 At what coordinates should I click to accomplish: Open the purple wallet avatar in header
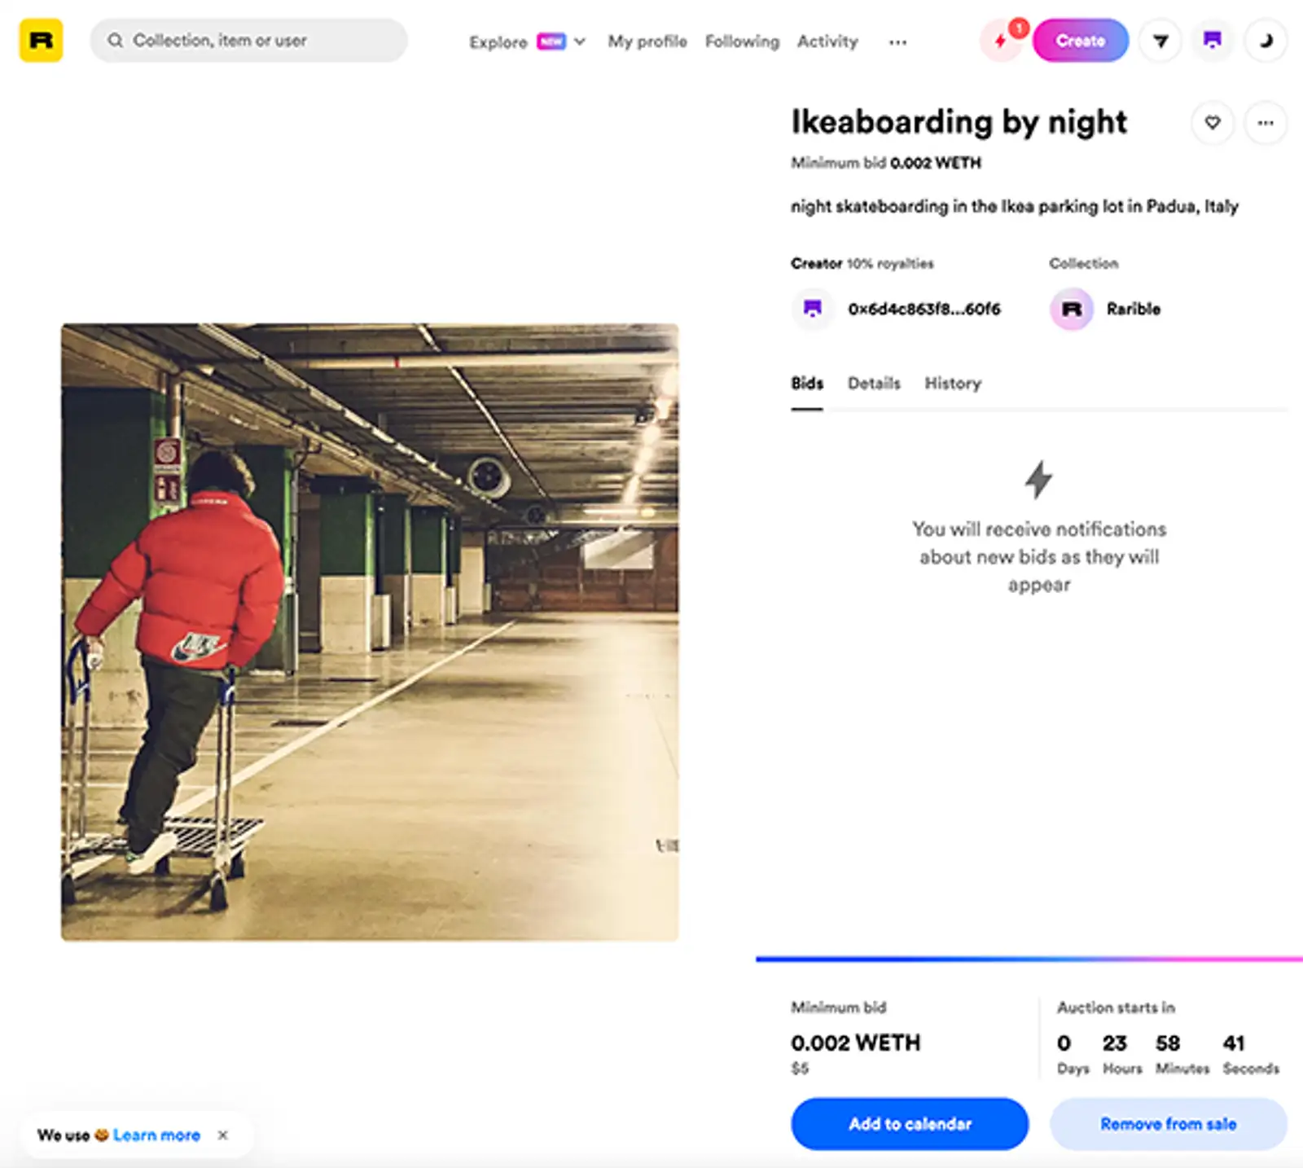click(1213, 41)
